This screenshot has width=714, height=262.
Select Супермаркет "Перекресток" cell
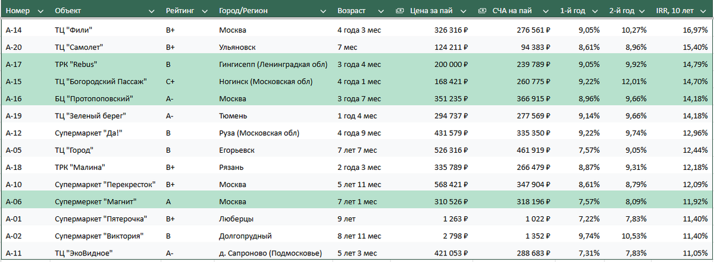coord(107,184)
